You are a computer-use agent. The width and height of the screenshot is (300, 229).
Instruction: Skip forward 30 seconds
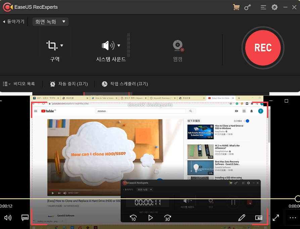click(167, 218)
